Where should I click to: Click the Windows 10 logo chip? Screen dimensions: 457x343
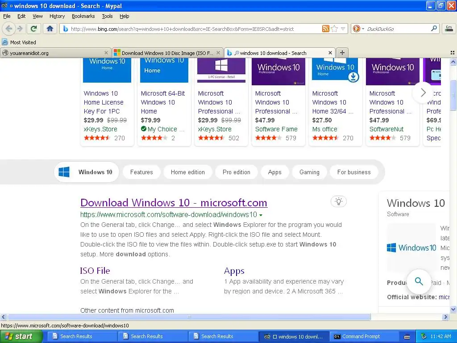(87, 172)
